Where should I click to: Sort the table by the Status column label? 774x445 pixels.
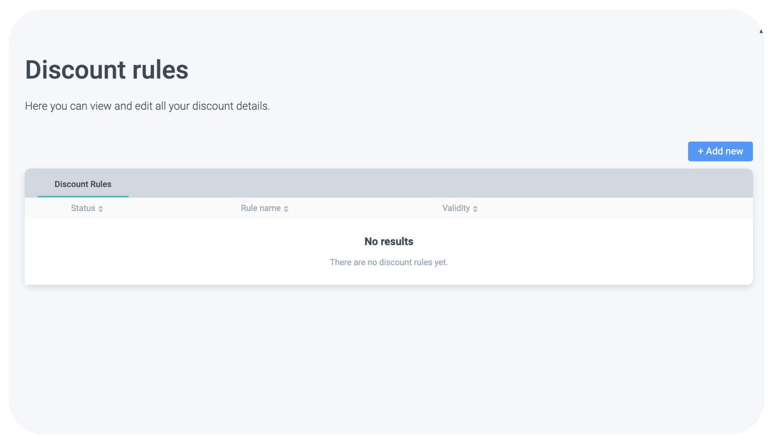point(83,208)
